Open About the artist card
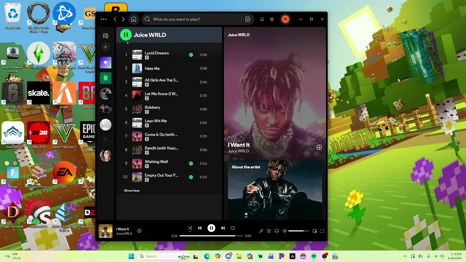Image resolution: width=466 pixels, height=262 pixels. [x=275, y=190]
